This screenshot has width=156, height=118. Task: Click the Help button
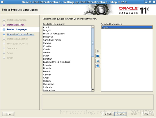click(8, 114)
